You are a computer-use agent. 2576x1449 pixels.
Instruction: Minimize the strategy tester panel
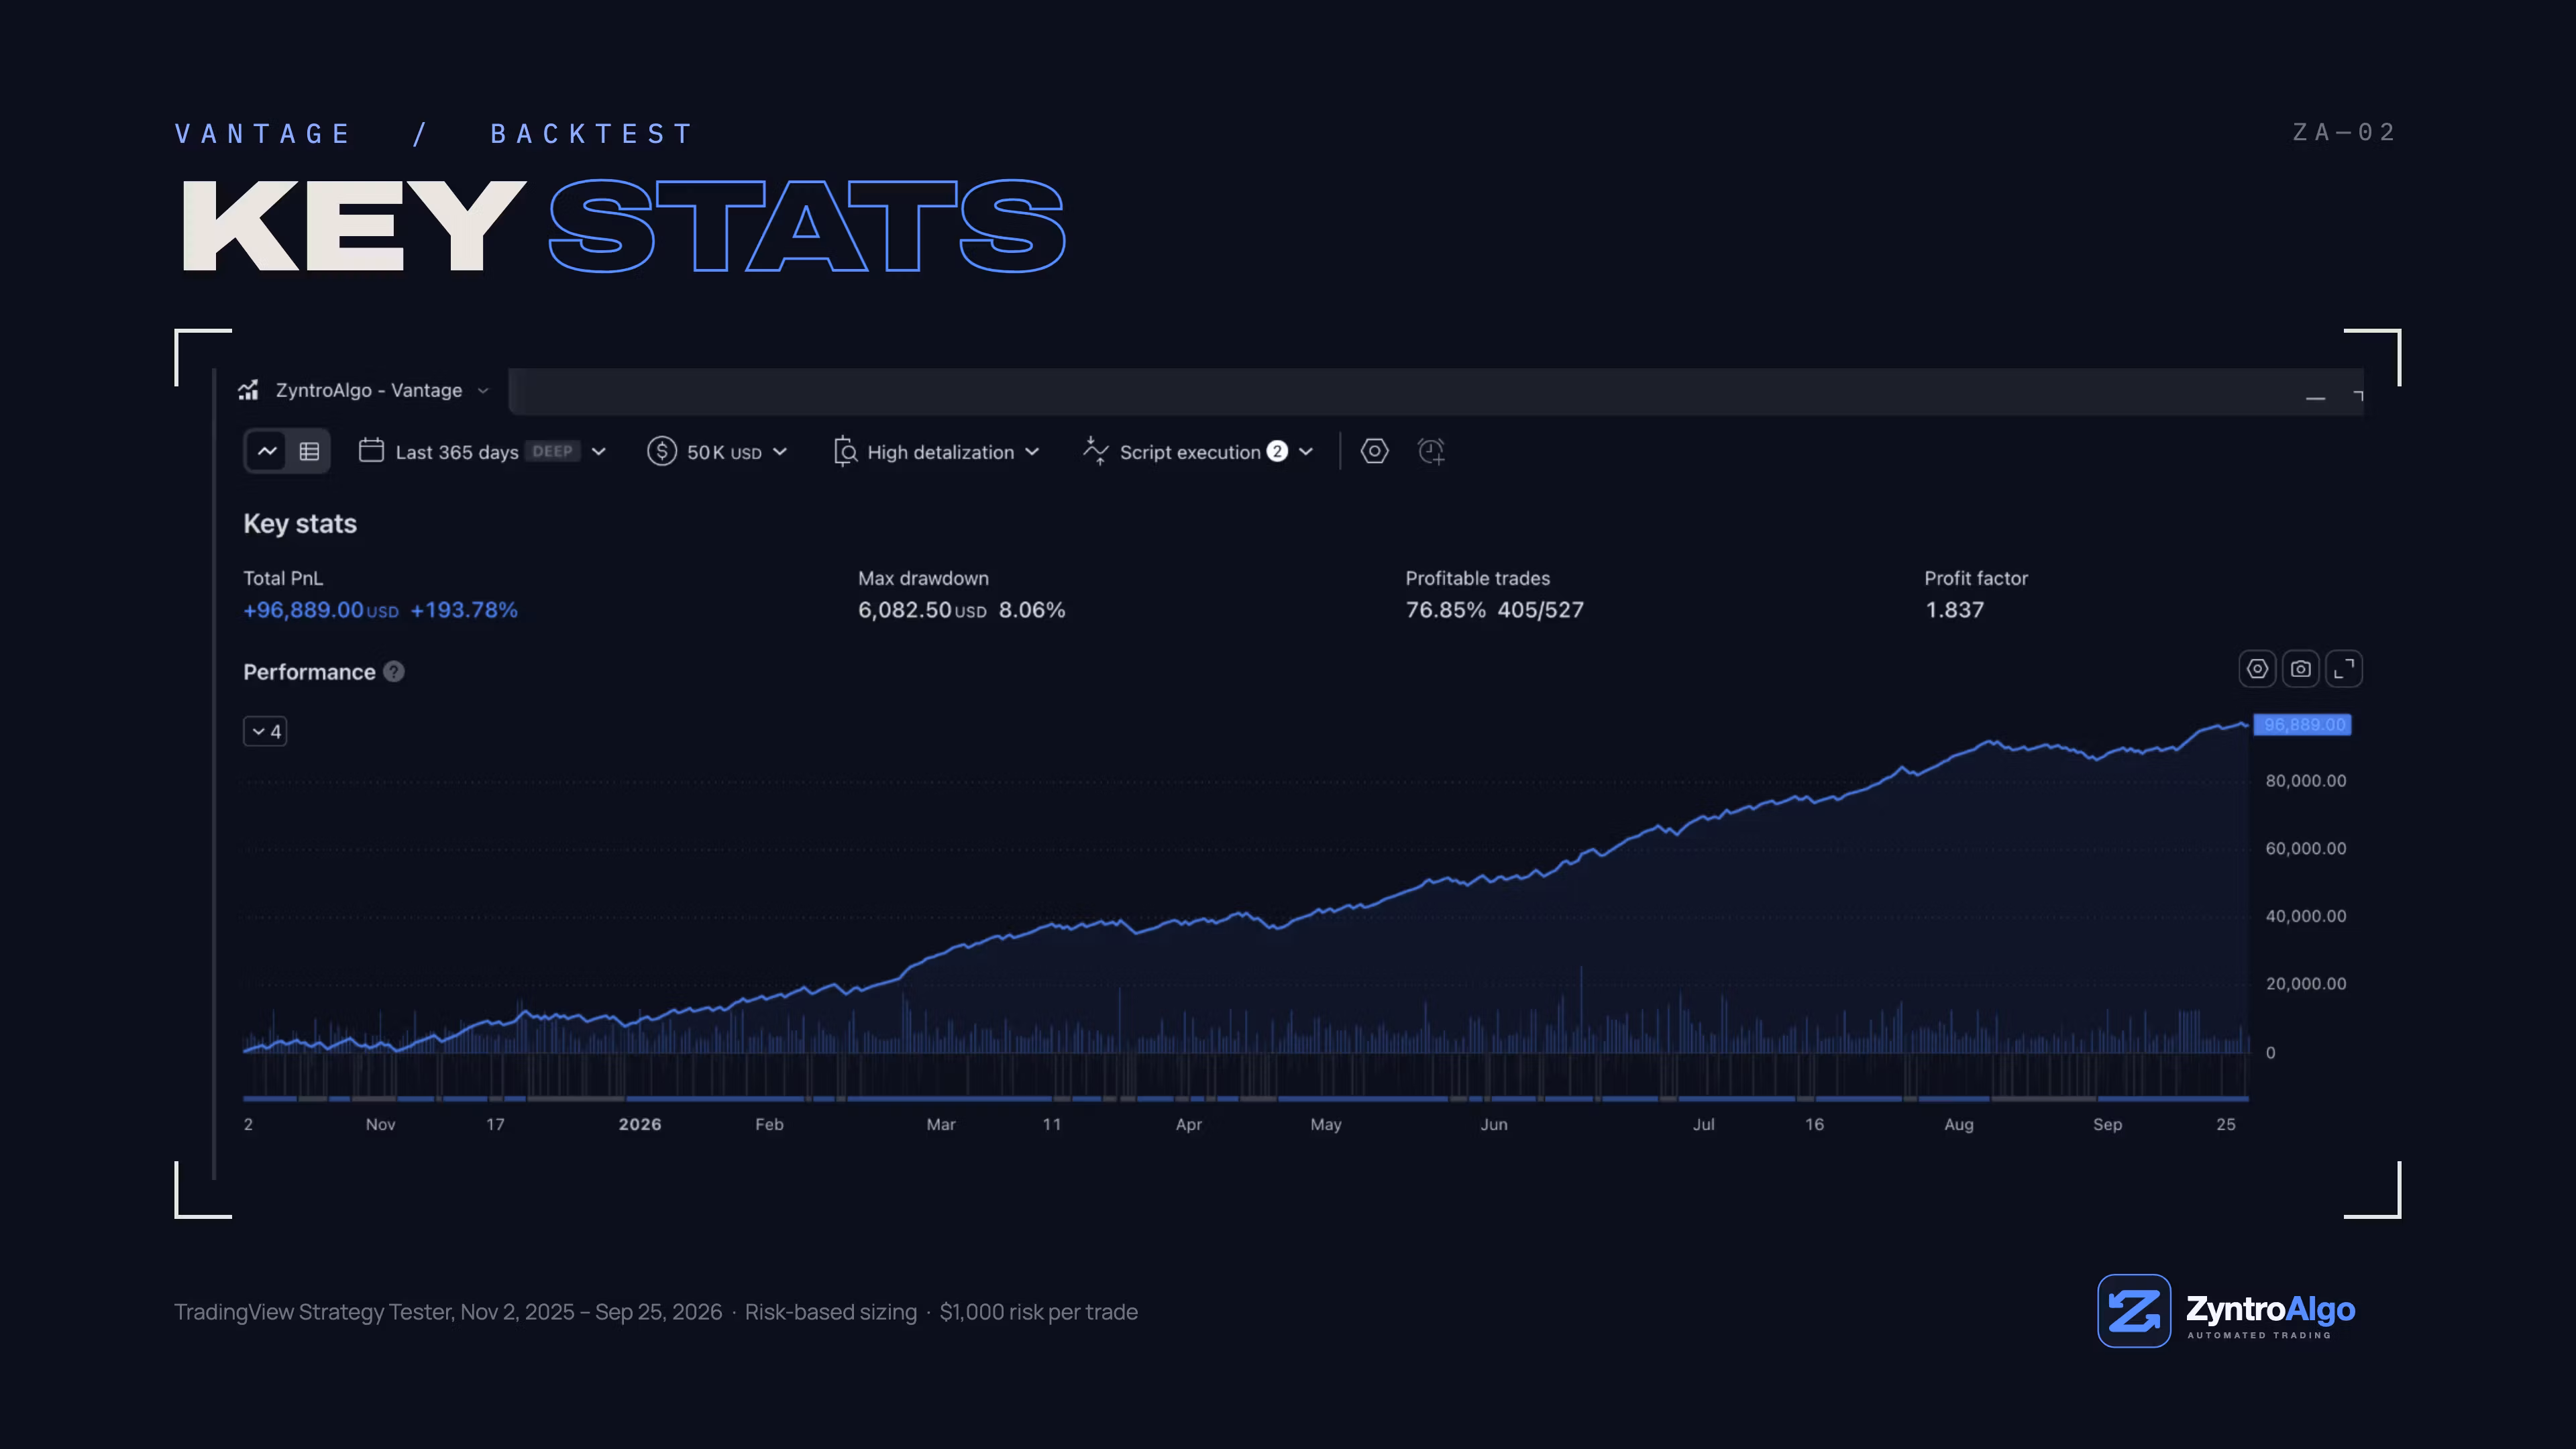click(2315, 398)
